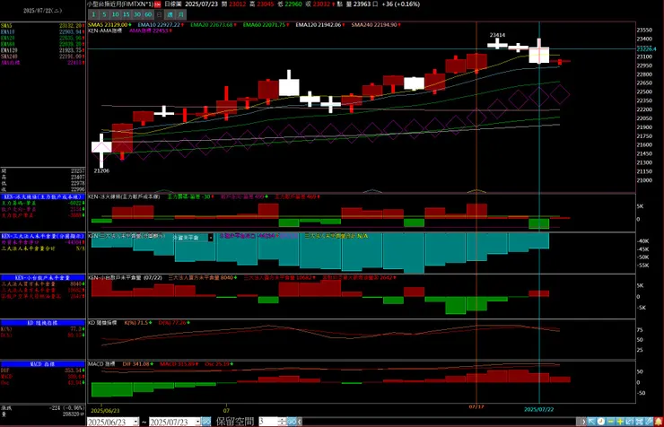Click the MACD 指標 DIF value in chart
664x427 pixels.
135,364
